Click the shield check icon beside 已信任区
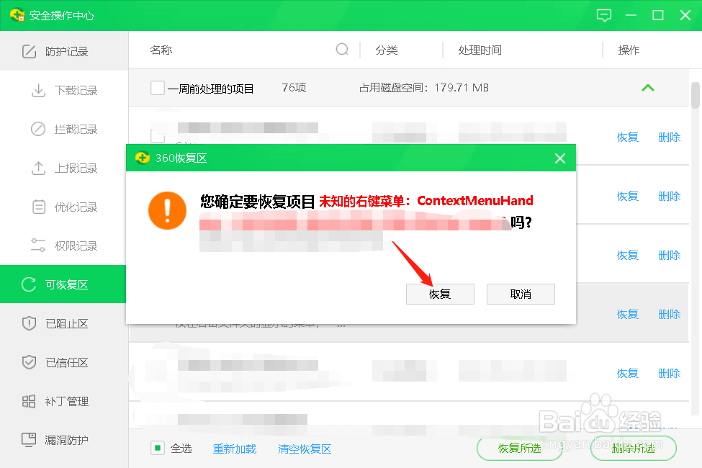702x468 pixels. 29,362
